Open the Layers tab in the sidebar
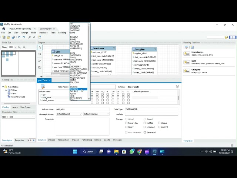 (x=15, y=107)
